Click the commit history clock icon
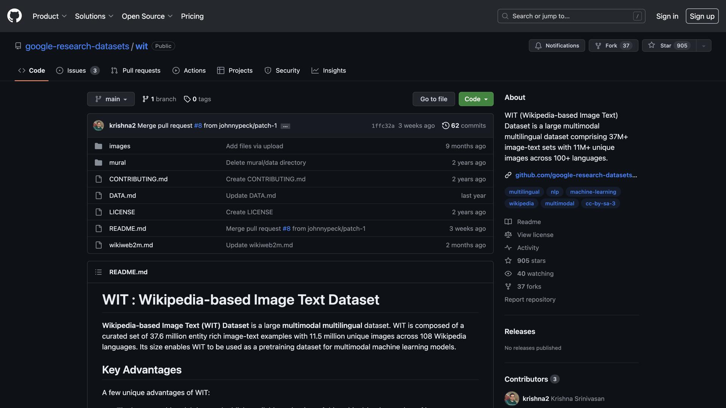 coord(445,125)
